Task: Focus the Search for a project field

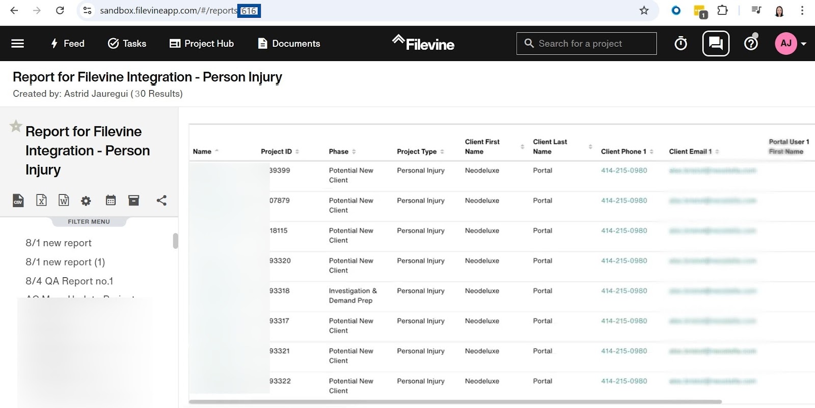Action: (x=586, y=44)
